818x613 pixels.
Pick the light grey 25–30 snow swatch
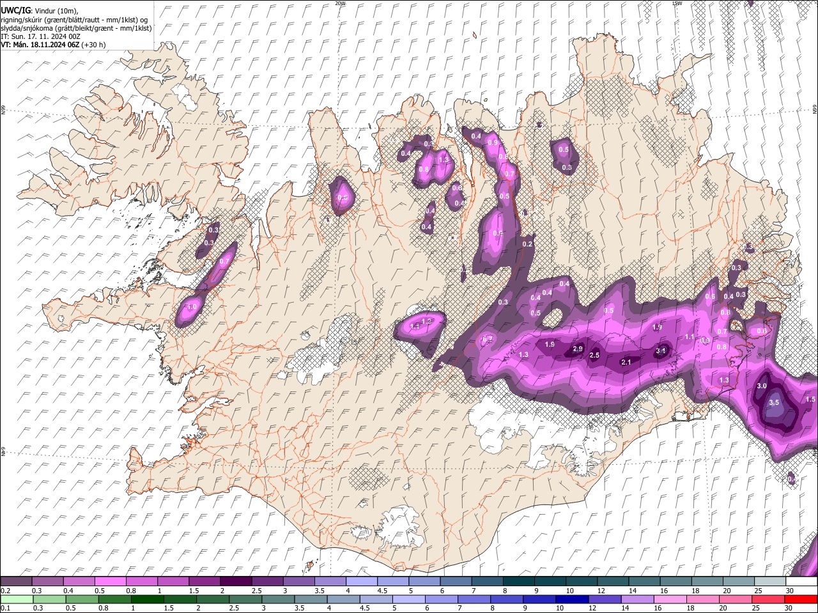click(770, 581)
